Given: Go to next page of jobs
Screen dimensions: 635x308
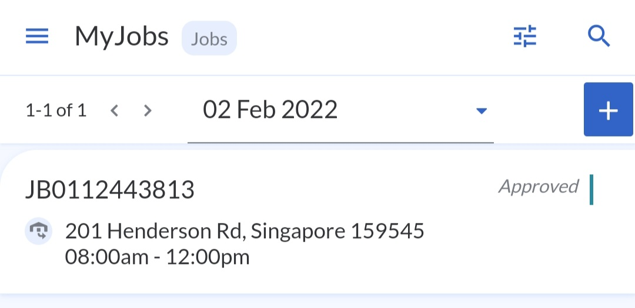Looking at the screenshot, I should [x=148, y=110].
